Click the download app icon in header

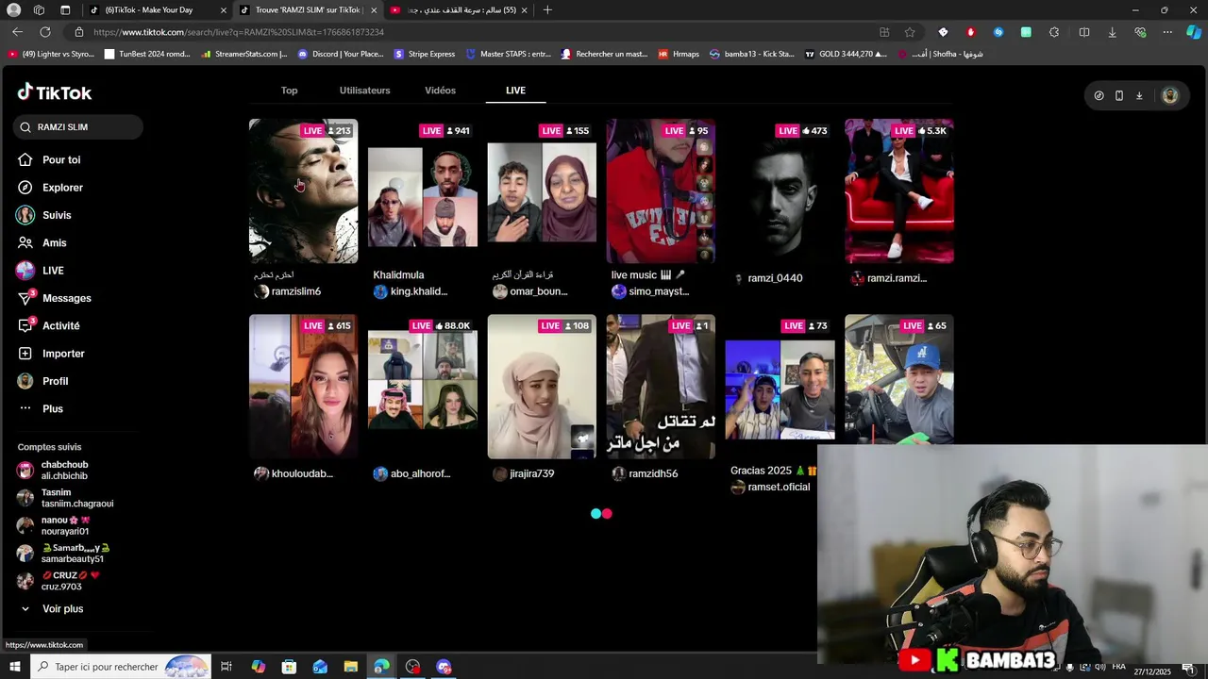click(x=1139, y=95)
